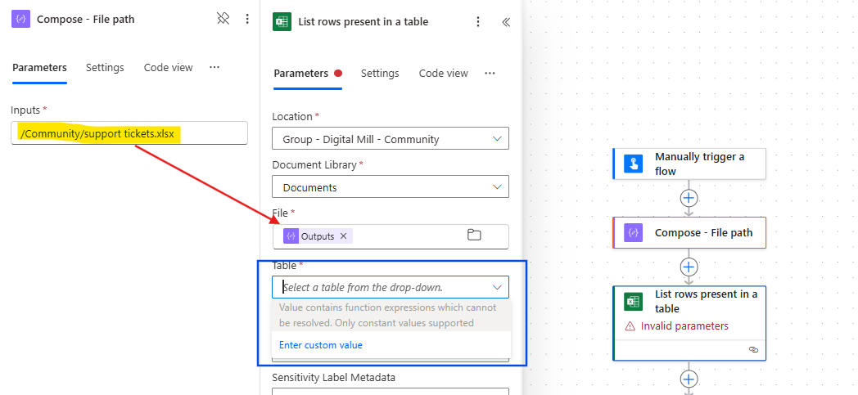Click the Excel icon in List rows panel header

pos(282,22)
